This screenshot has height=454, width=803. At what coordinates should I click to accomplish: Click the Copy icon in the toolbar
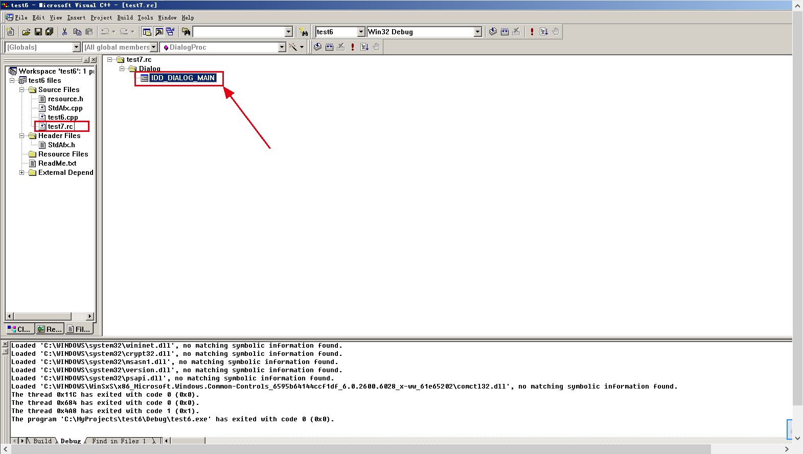pos(77,32)
